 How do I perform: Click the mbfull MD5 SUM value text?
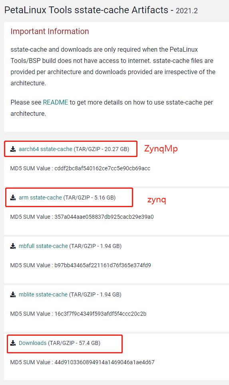tap(103, 265)
